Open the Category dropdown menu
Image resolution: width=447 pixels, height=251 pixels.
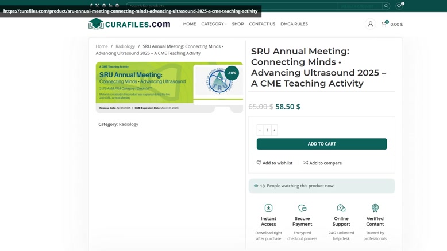[x=214, y=24]
